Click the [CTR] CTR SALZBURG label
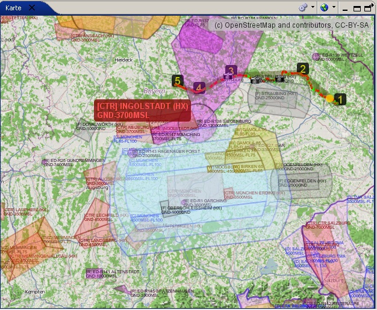The height and width of the screenshot is (310, 377). click(328, 225)
